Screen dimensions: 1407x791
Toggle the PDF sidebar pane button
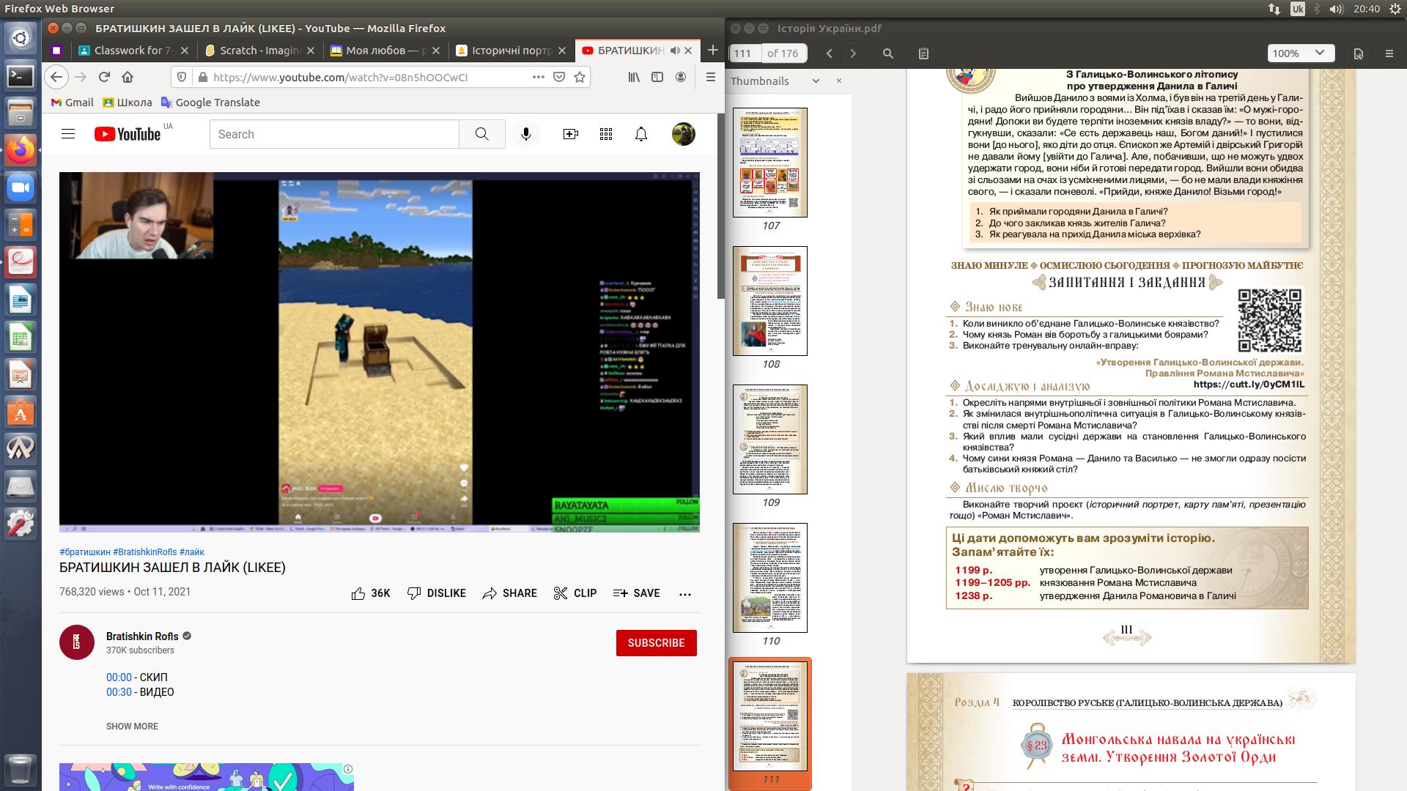point(923,53)
